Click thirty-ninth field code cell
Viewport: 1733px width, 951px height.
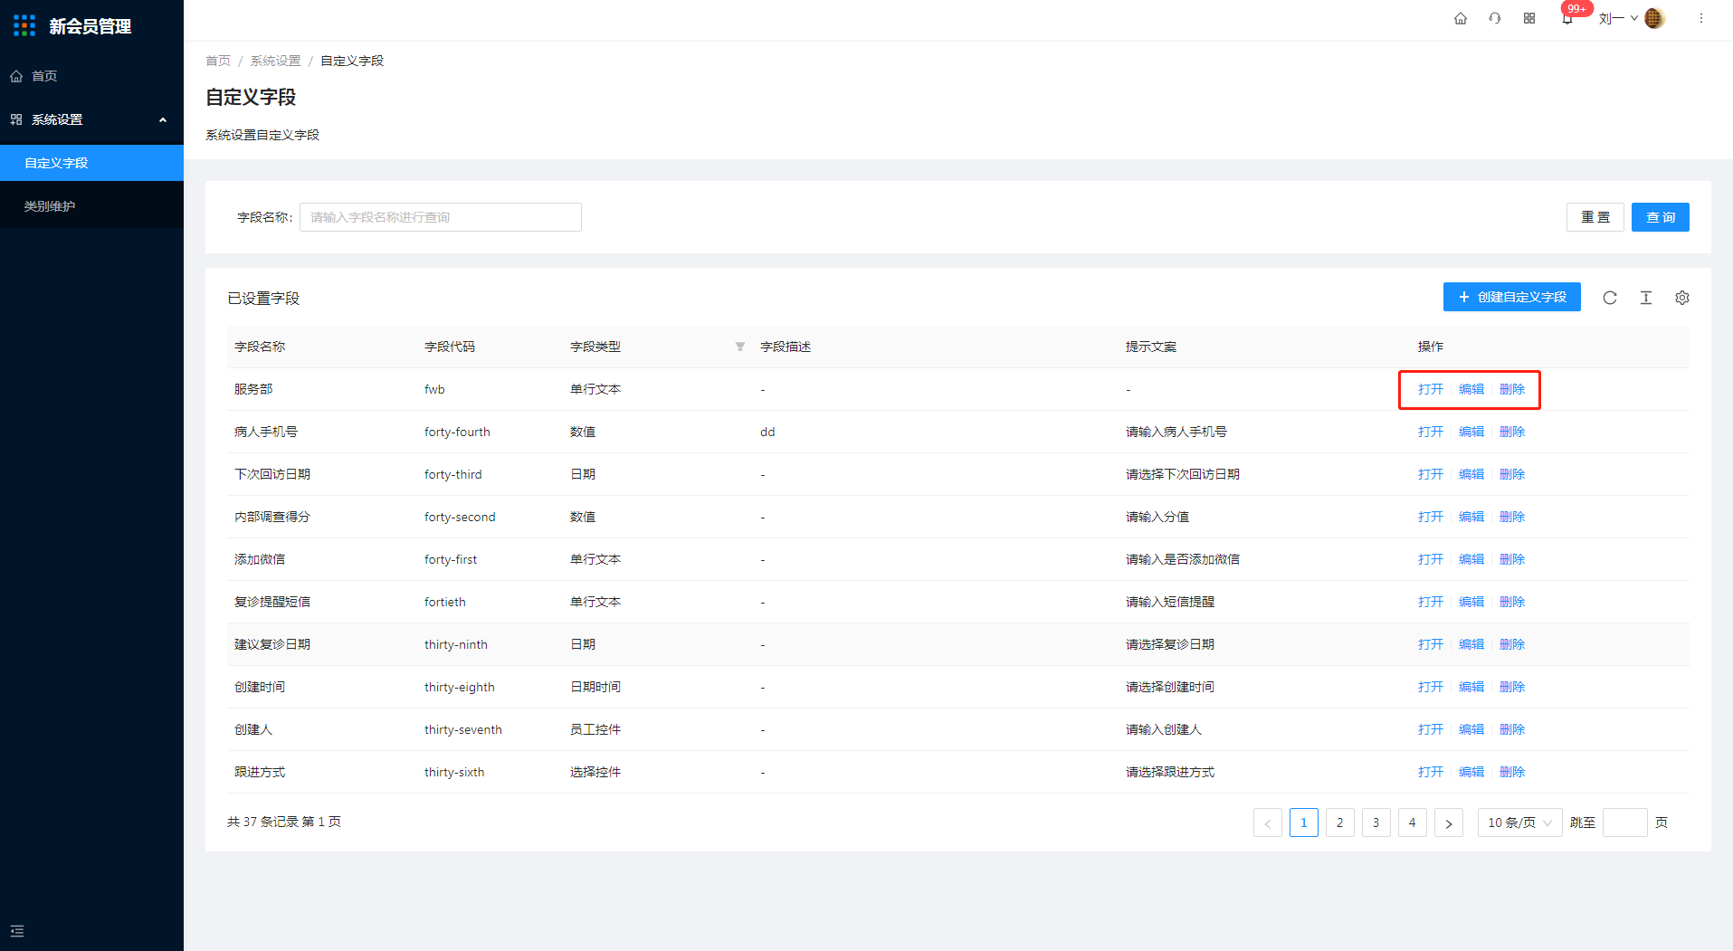(x=456, y=644)
